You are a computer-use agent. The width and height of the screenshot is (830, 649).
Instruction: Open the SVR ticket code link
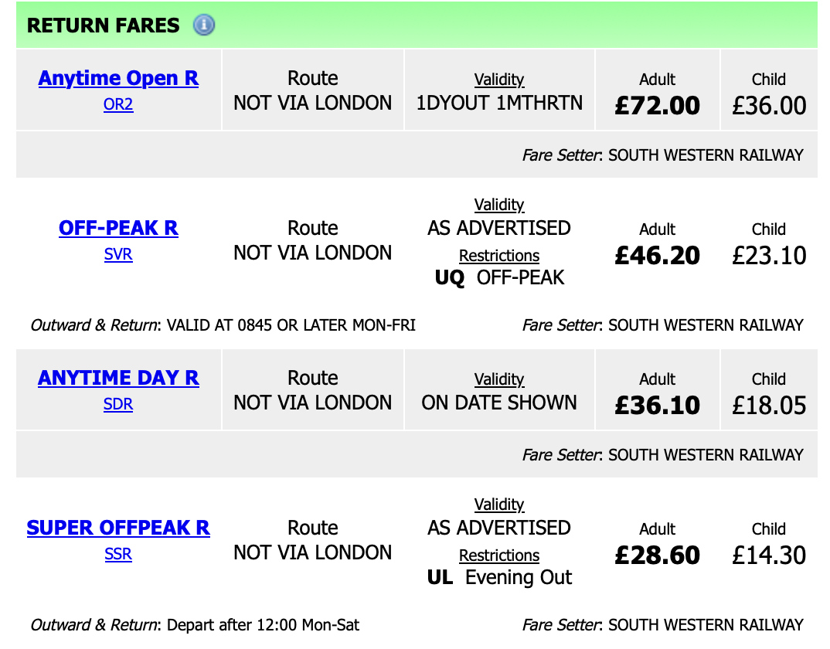tap(118, 254)
